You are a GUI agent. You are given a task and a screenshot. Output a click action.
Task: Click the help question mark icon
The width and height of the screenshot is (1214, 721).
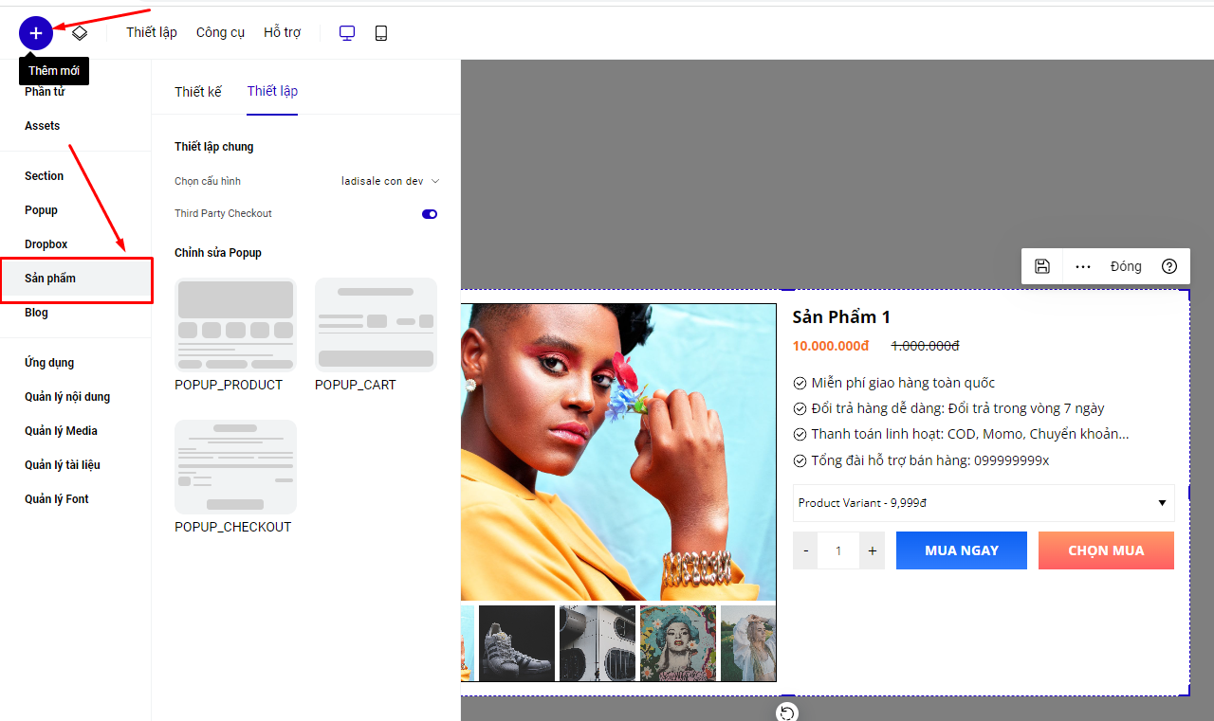(1169, 266)
